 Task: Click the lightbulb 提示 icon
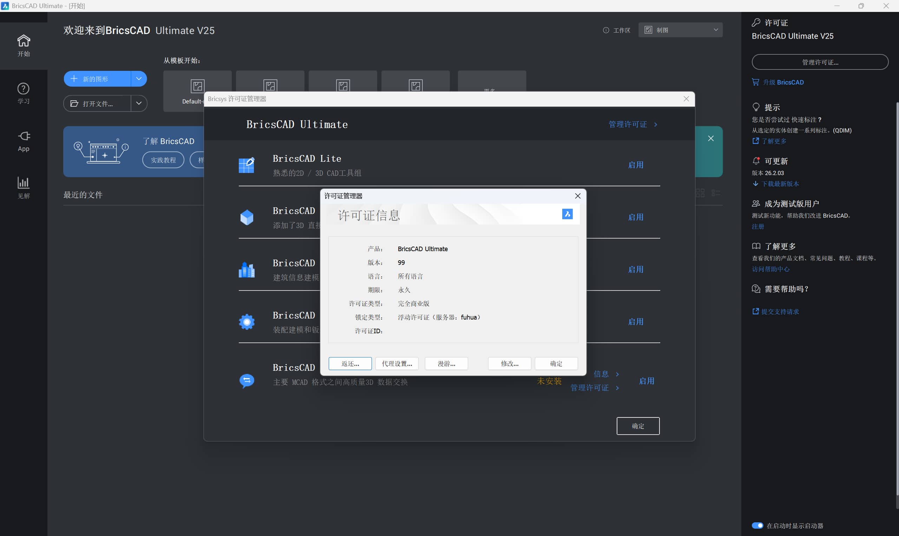[756, 107]
